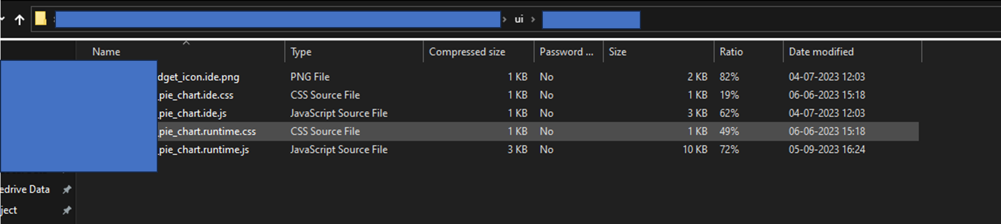The width and height of the screenshot is (1001, 224).
Task: Open edrive Data in the sidebar
Action: (x=25, y=189)
